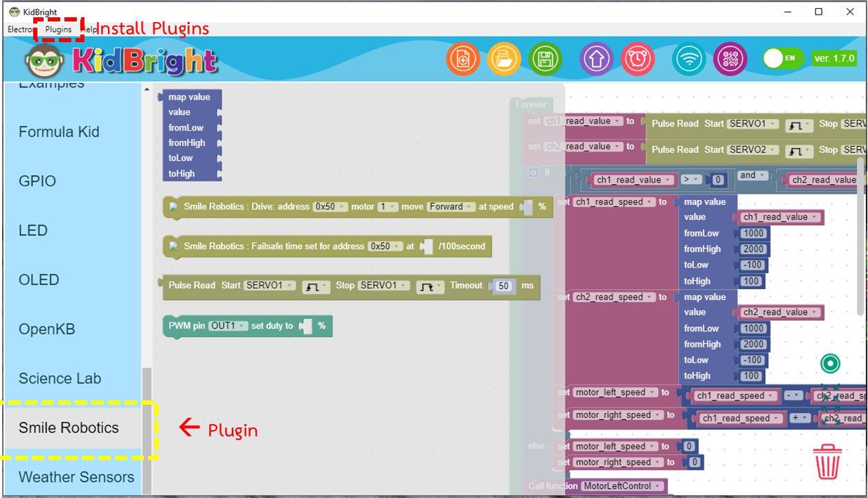Select the Smile Robotics plugin category

point(71,427)
